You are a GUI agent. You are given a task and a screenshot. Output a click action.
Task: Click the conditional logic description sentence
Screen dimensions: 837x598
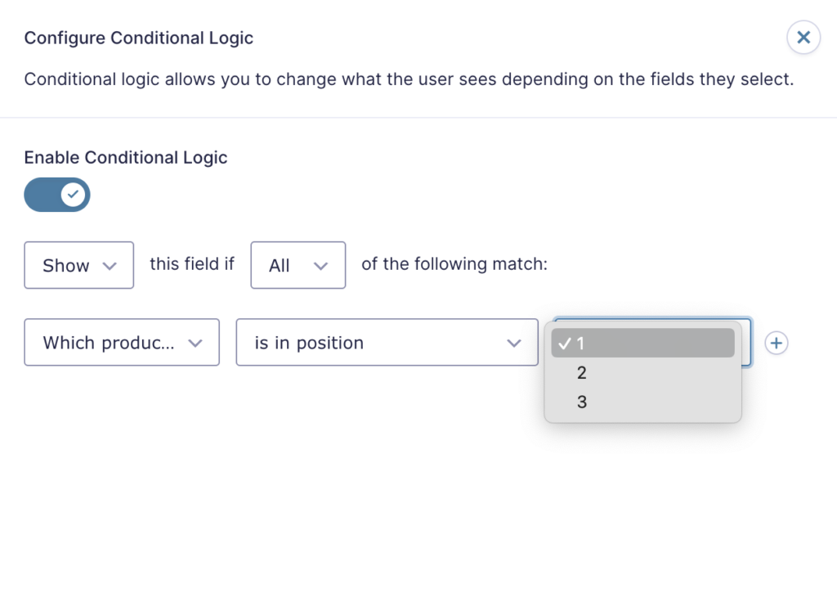click(x=409, y=80)
